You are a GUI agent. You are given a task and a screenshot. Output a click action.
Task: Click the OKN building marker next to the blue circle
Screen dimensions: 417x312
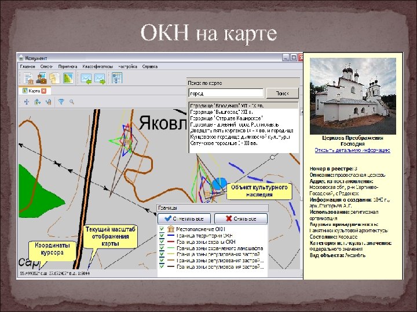207,194
